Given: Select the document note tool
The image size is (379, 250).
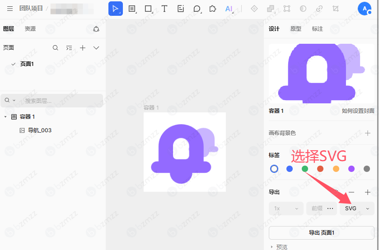Looking at the screenshot, I should pyautogui.click(x=181, y=9).
